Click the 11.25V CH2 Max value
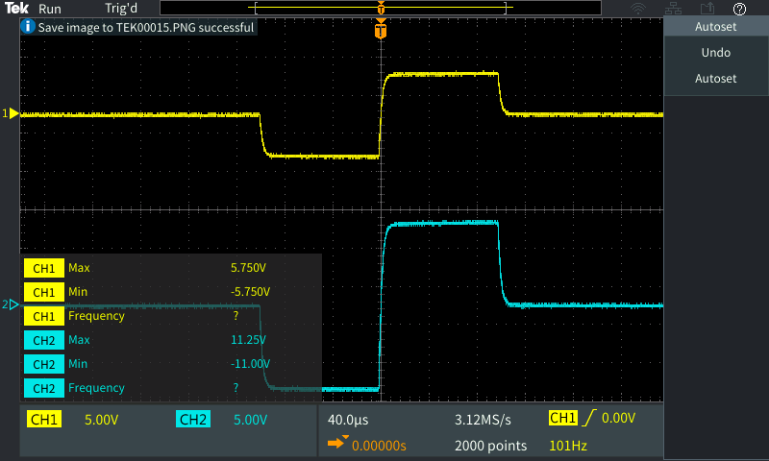The height and width of the screenshot is (461, 769). coord(248,340)
